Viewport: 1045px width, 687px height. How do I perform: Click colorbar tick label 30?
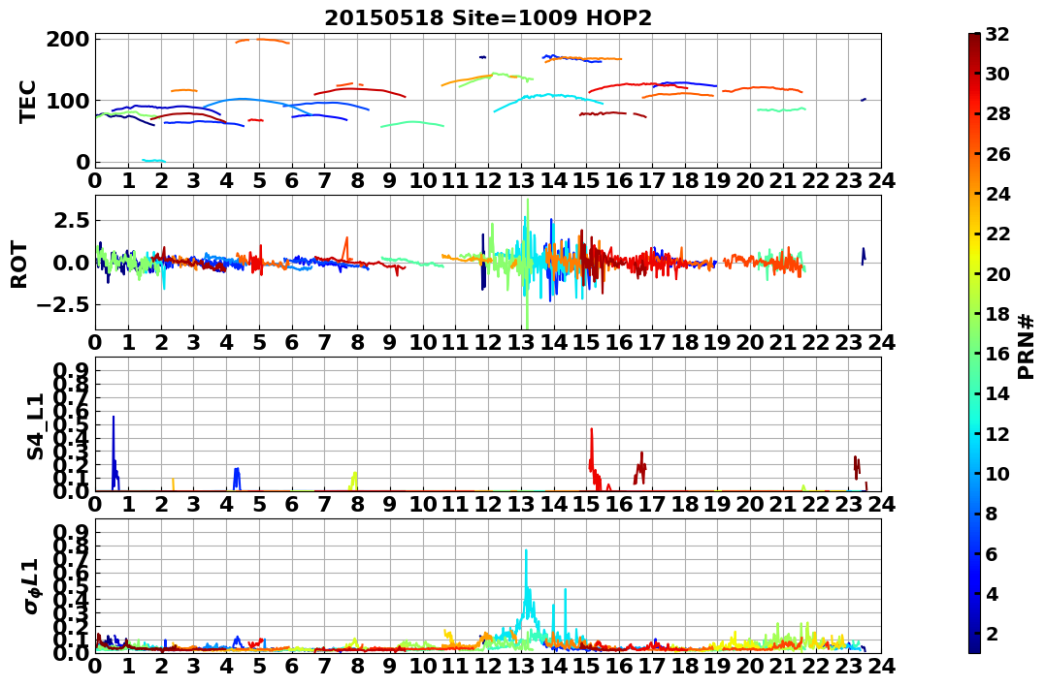(997, 74)
